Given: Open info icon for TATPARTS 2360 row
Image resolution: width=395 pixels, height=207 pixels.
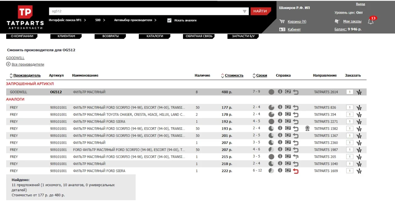Looking at the screenshot, I should pos(280,142).
